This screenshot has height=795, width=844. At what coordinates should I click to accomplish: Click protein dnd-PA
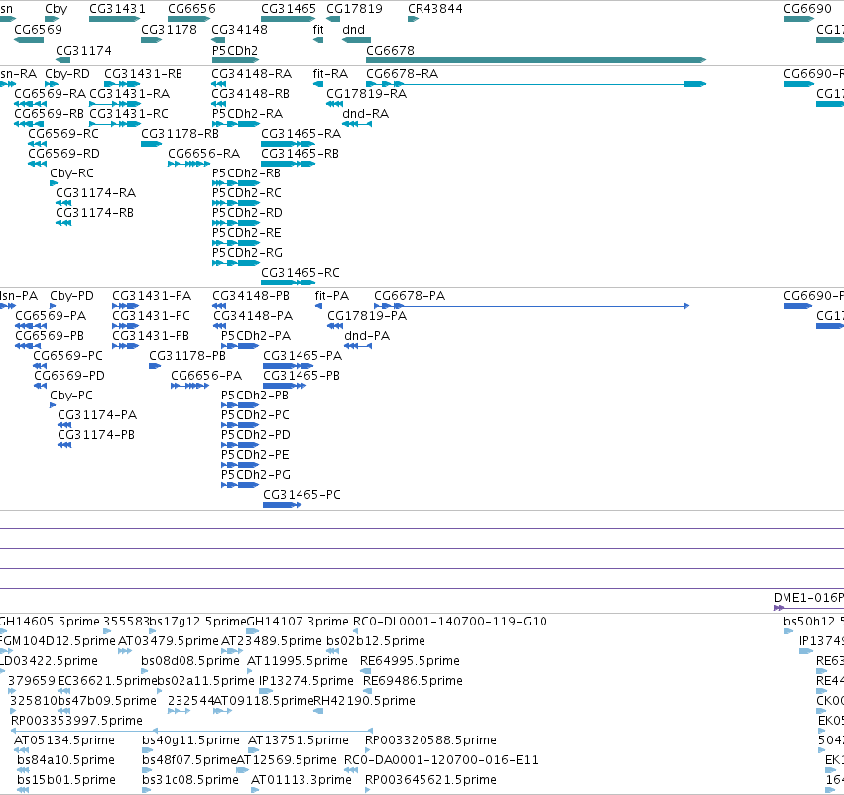(367, 336)
